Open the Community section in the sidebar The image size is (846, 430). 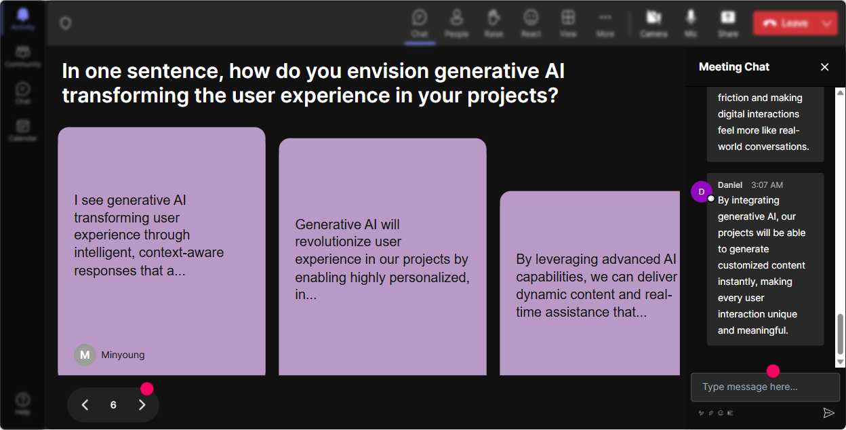[22, 56]
